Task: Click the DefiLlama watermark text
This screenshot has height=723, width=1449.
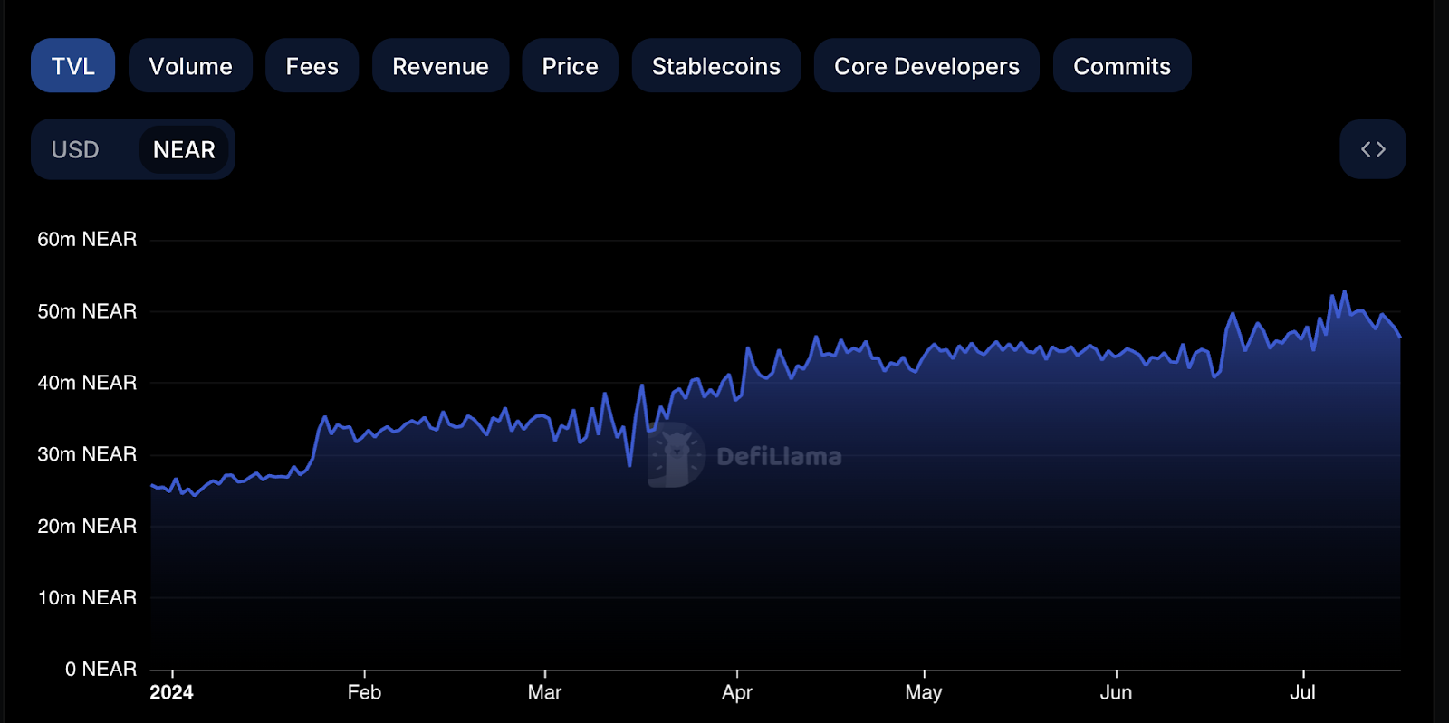Action: pos(779,456)
